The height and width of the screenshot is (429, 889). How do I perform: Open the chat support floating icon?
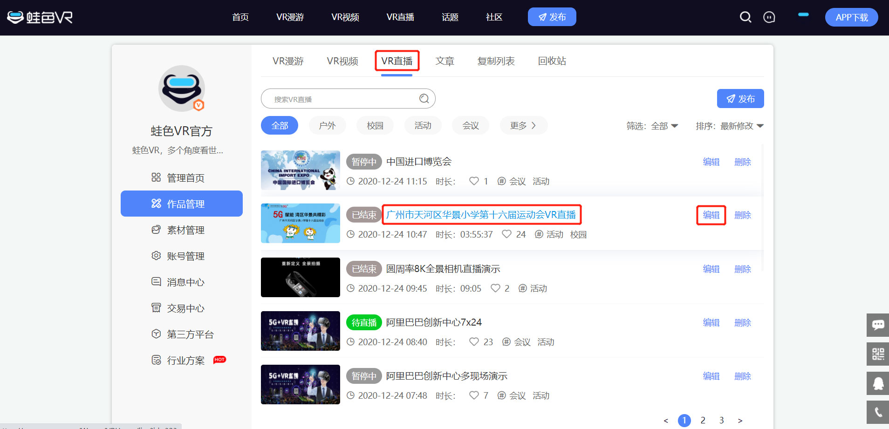[878, 325]
